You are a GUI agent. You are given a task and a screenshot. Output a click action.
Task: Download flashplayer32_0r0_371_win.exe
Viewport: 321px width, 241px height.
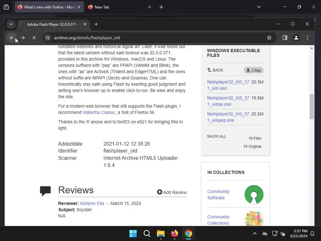click(x=228, y=85)
